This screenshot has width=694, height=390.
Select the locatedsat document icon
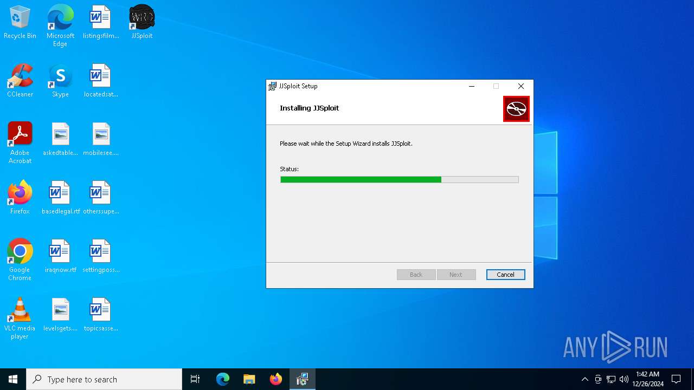(101, 81)
